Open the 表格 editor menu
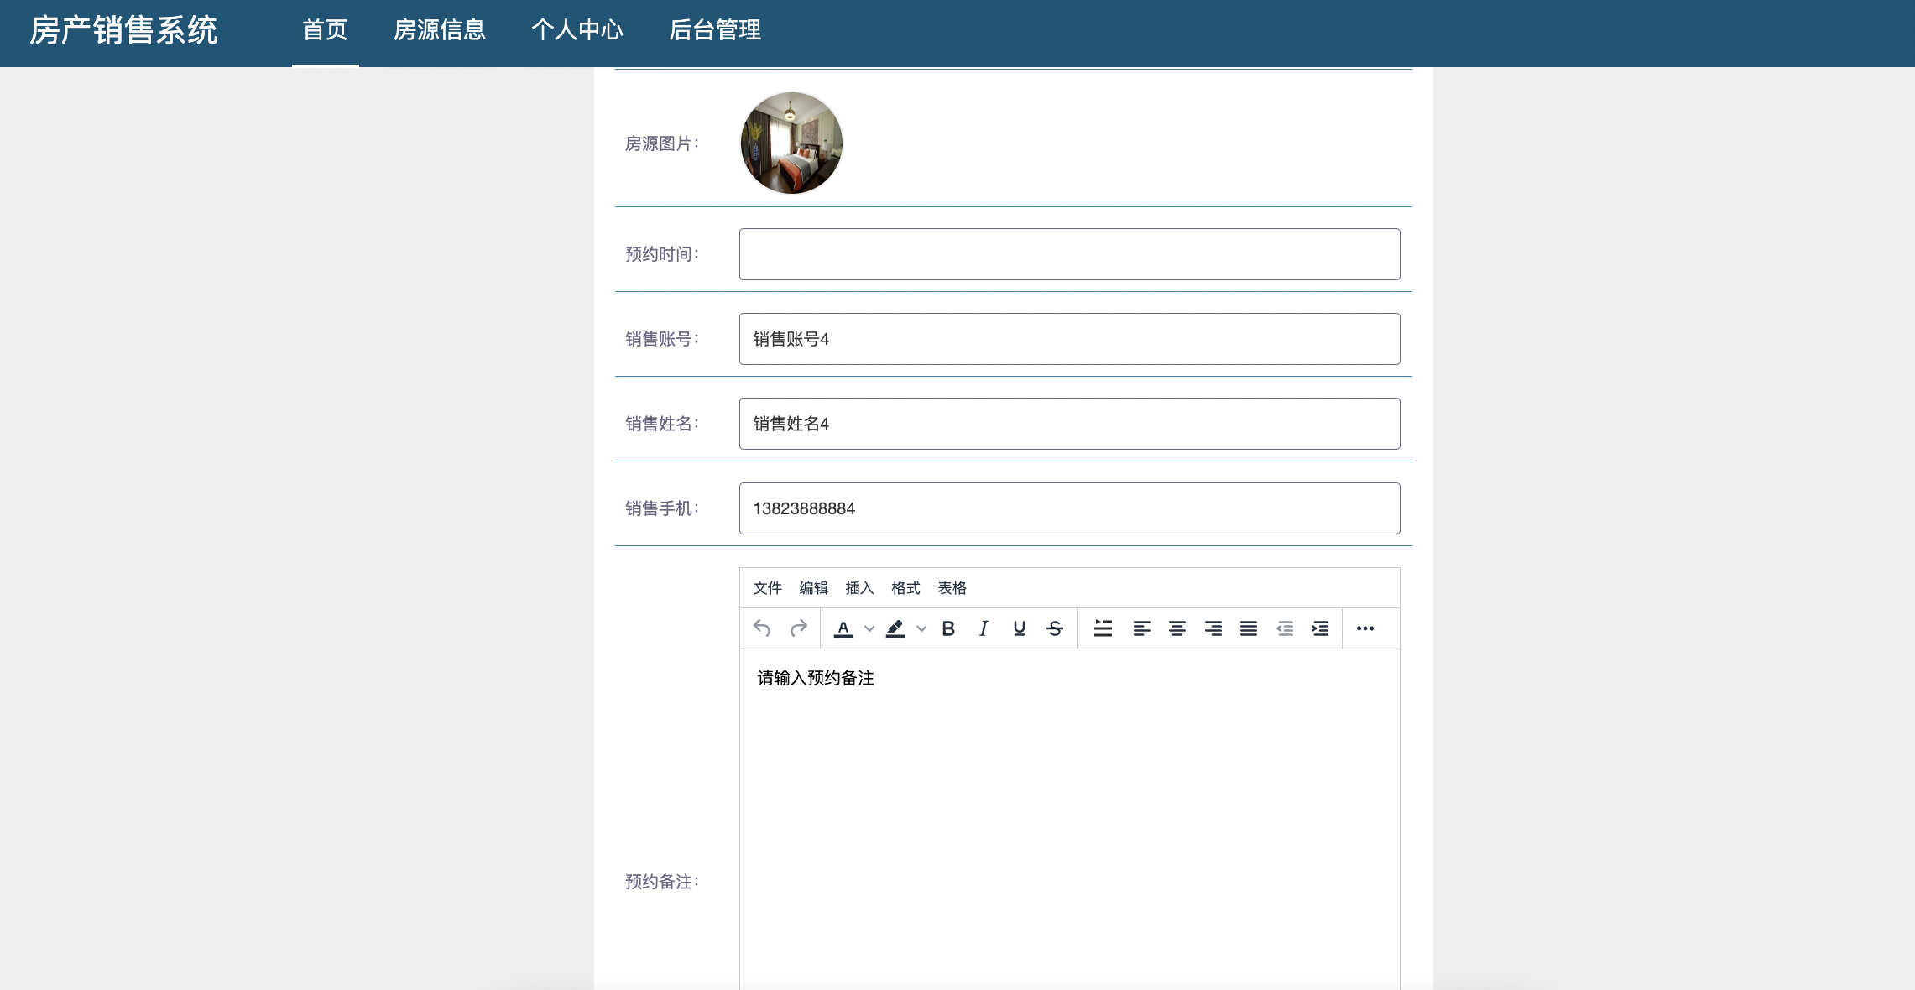 point(952,588)
